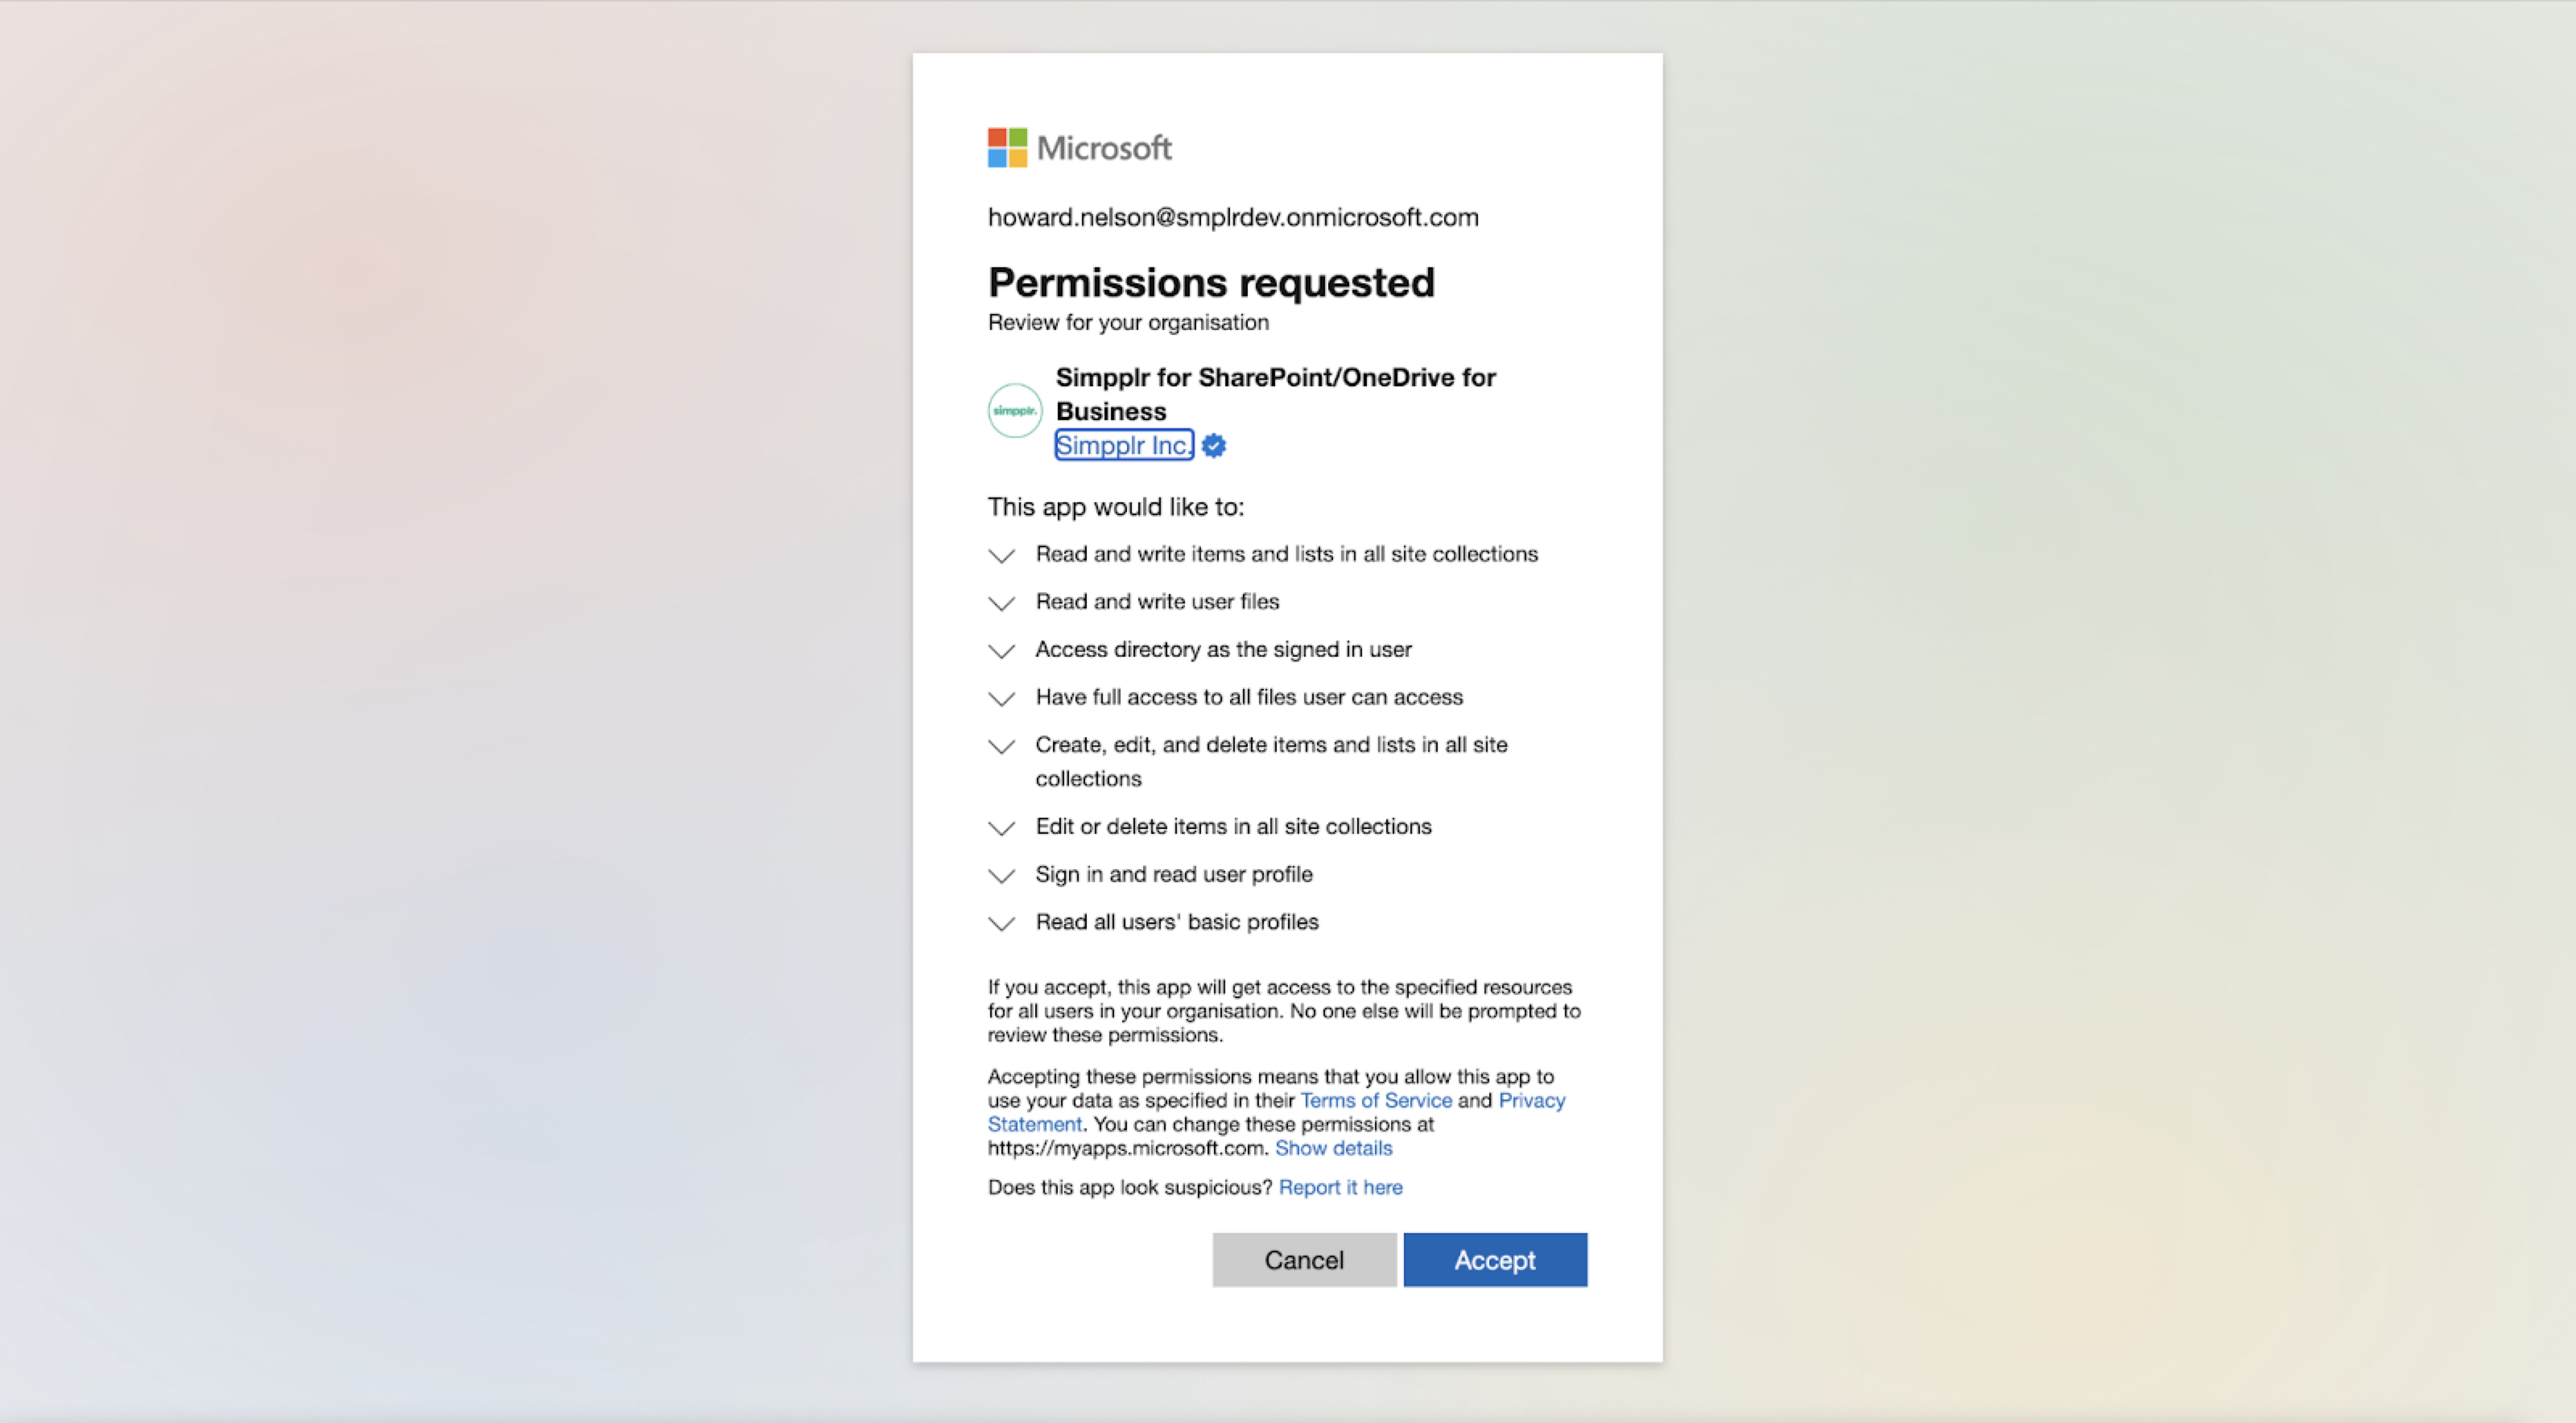Viewport: 2576px width, 1423px height.
Task: Expand 'Have full access to all files' permission
Action: tap(1002, 698)
